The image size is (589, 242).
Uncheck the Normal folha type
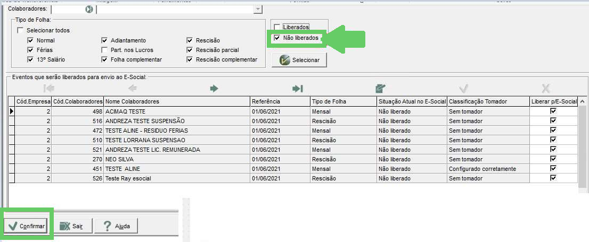click(x=30, y=40)
